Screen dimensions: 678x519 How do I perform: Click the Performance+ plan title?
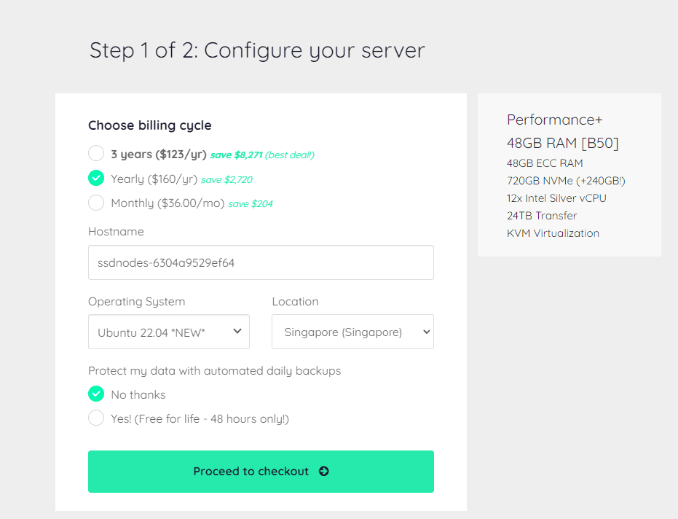(x=555, y=120)
